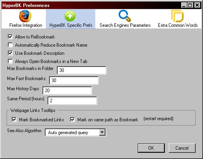This screenshot has width=203, height=159.
Task: Click the (restart required) note
Action: 158,119
